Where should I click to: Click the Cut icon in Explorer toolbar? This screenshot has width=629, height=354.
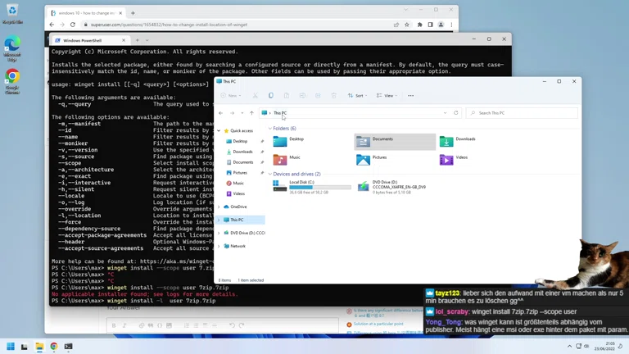[x=256, y=96]
